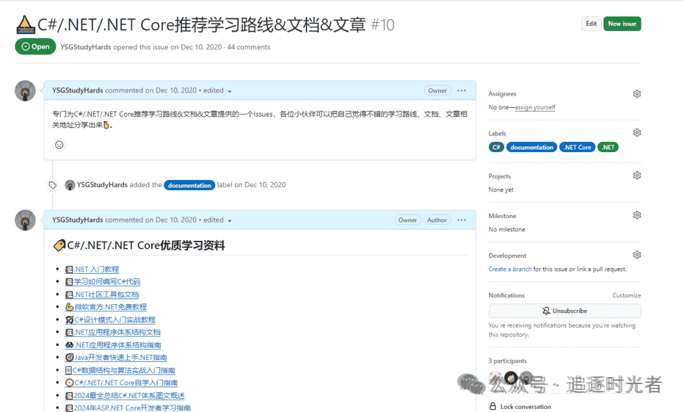Click the Lock conversation lock icon

[x=492, y=406]
